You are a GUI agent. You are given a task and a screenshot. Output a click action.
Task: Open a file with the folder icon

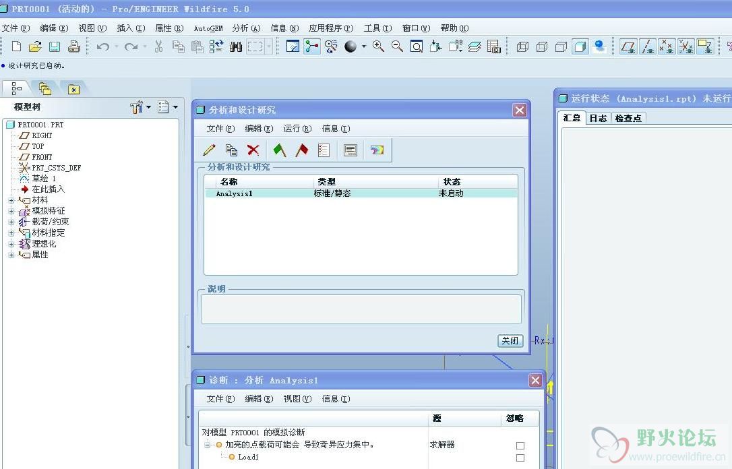[35, 46]
